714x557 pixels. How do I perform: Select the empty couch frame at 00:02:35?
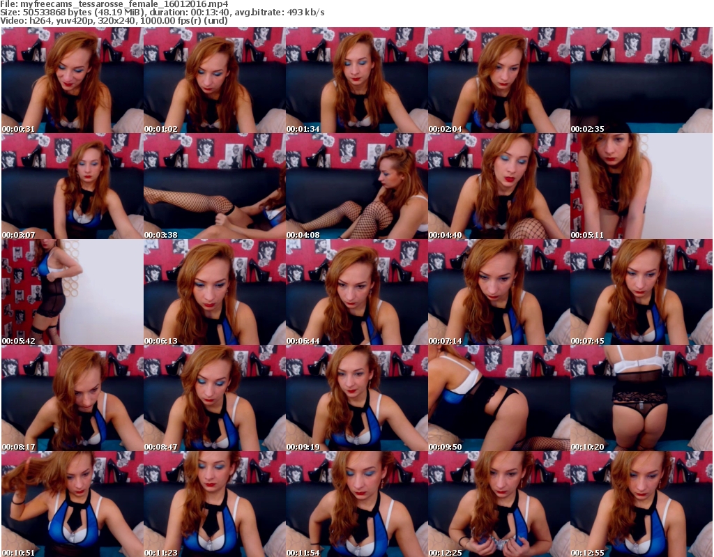click(641, 80)
